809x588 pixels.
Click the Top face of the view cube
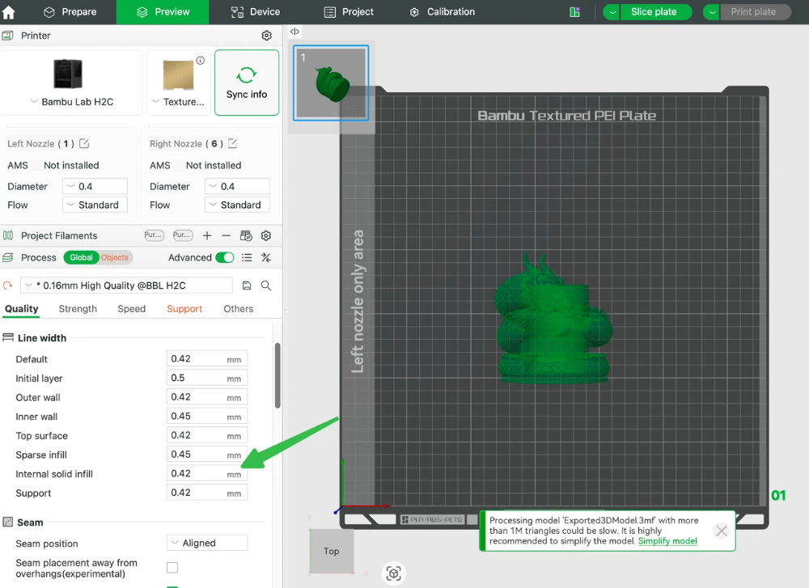tap(331, 551)
